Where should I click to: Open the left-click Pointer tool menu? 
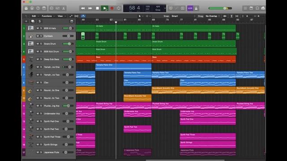pos(140,16)
